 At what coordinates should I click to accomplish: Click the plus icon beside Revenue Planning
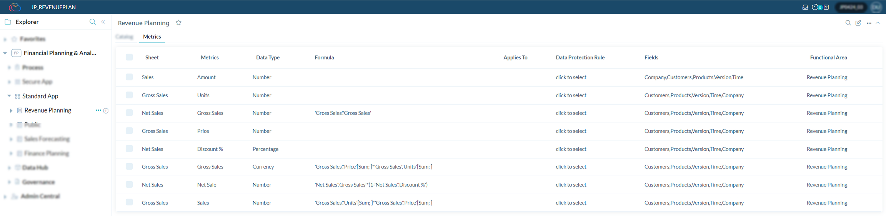[106, 111]
